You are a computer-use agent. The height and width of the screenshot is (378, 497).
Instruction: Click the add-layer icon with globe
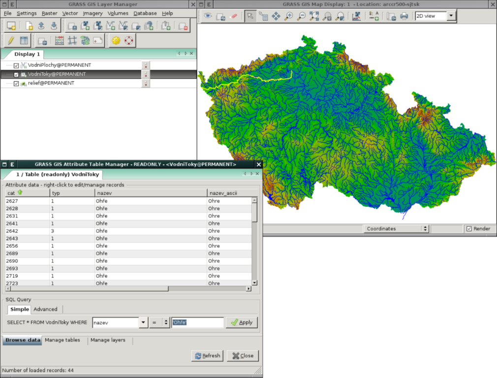149,26
